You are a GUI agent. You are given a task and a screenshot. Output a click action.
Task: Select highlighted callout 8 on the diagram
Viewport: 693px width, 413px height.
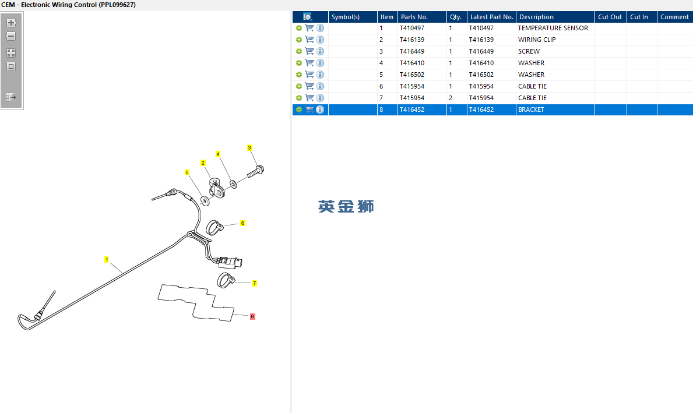pos(252,317)
